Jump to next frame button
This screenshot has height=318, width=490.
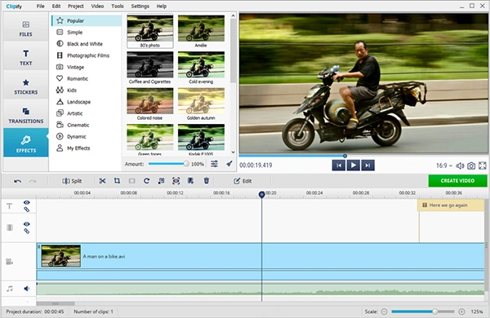point(367,165)
